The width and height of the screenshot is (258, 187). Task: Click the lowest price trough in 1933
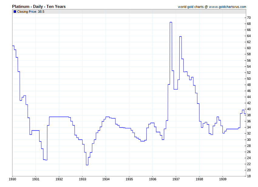(x=87, y=165)
